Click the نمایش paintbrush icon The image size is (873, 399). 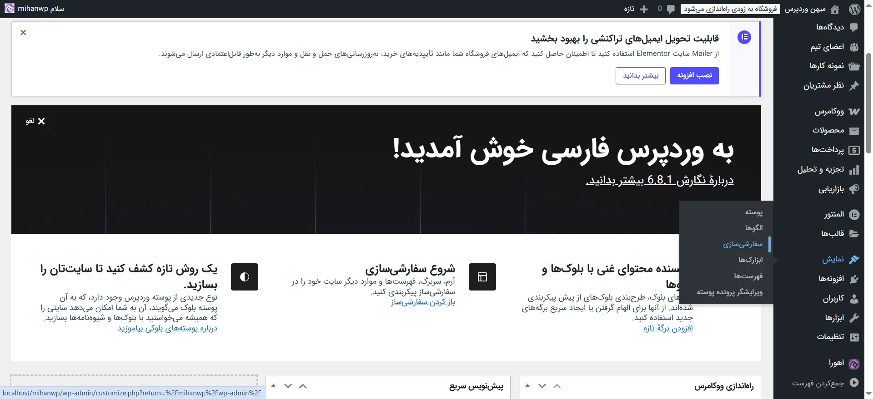[x=854, y=259]
